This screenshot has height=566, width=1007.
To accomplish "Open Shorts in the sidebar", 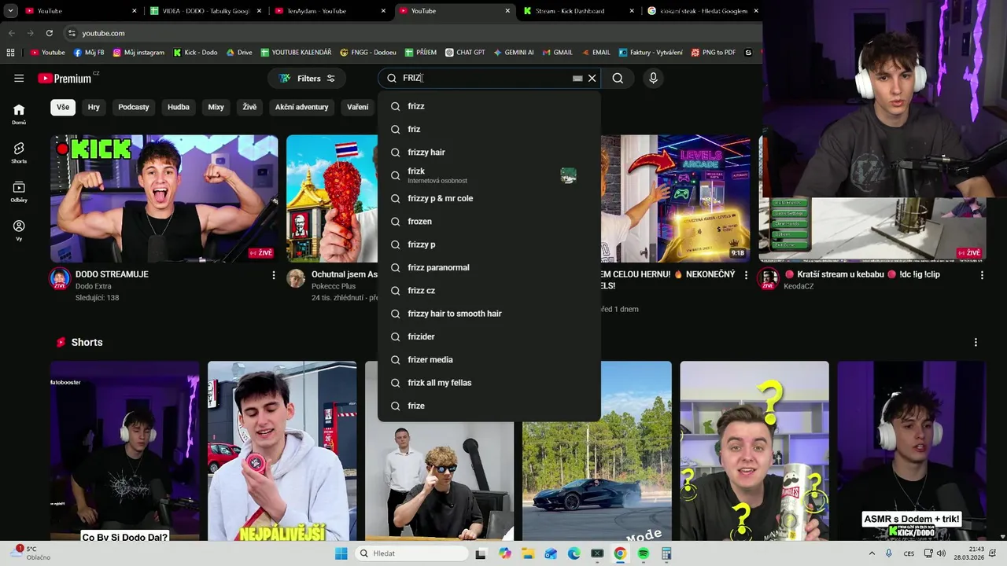I will [19, 153].
